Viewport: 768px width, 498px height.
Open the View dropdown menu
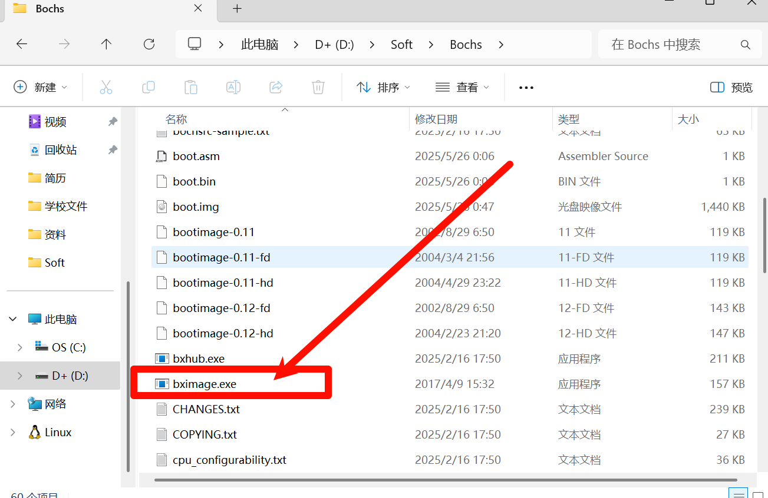[462, 87]
